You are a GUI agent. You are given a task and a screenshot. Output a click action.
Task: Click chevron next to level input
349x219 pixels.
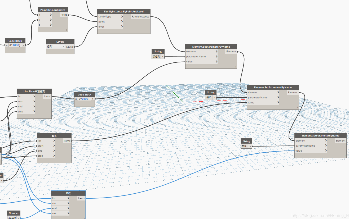(122, 27)
